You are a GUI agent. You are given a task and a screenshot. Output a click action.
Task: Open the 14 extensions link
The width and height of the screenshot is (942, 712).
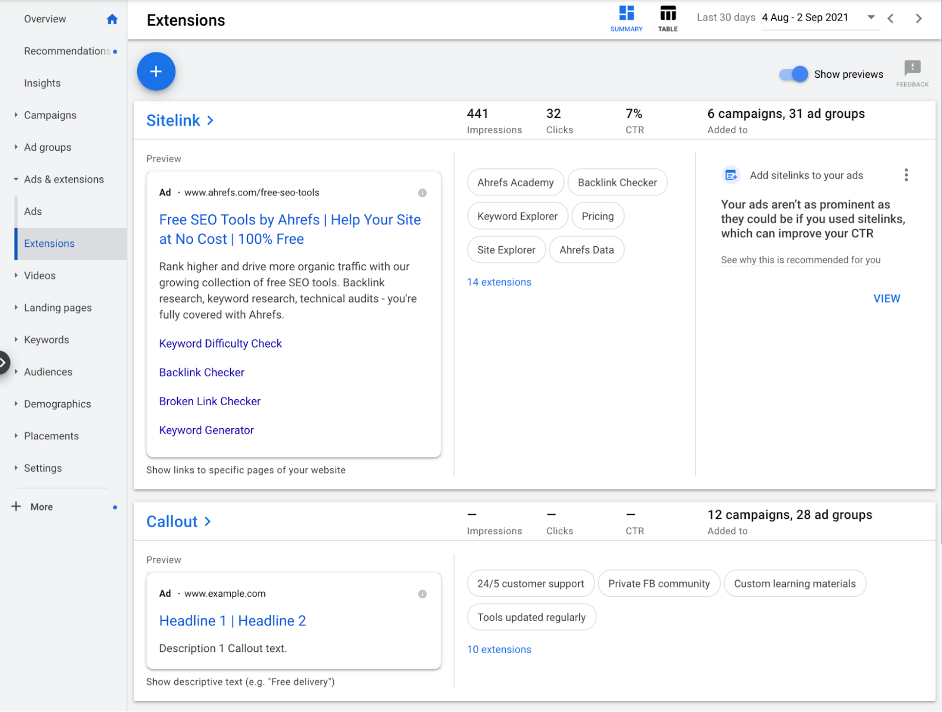pyautogui.click(x=499, y=282)
